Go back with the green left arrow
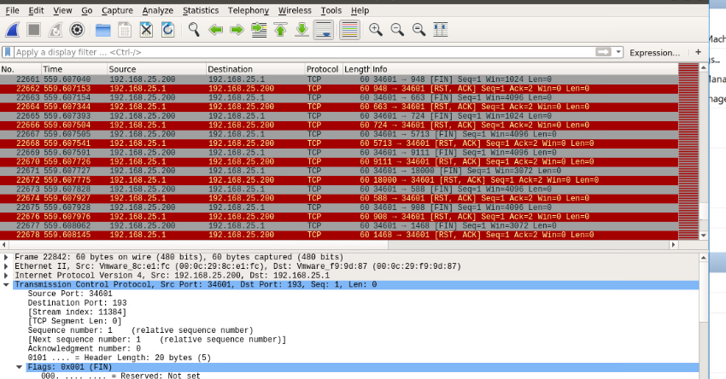726x379 pixels. pyautogui.click(x=216, y=30)
